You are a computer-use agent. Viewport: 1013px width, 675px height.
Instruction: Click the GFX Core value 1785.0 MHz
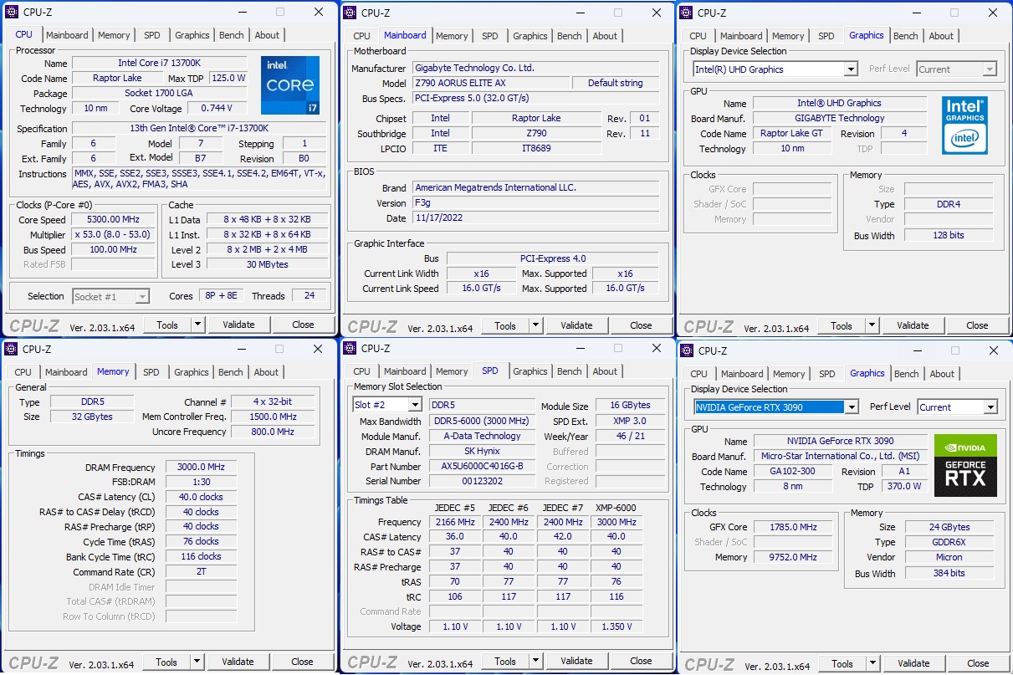[x=794, y=527]
